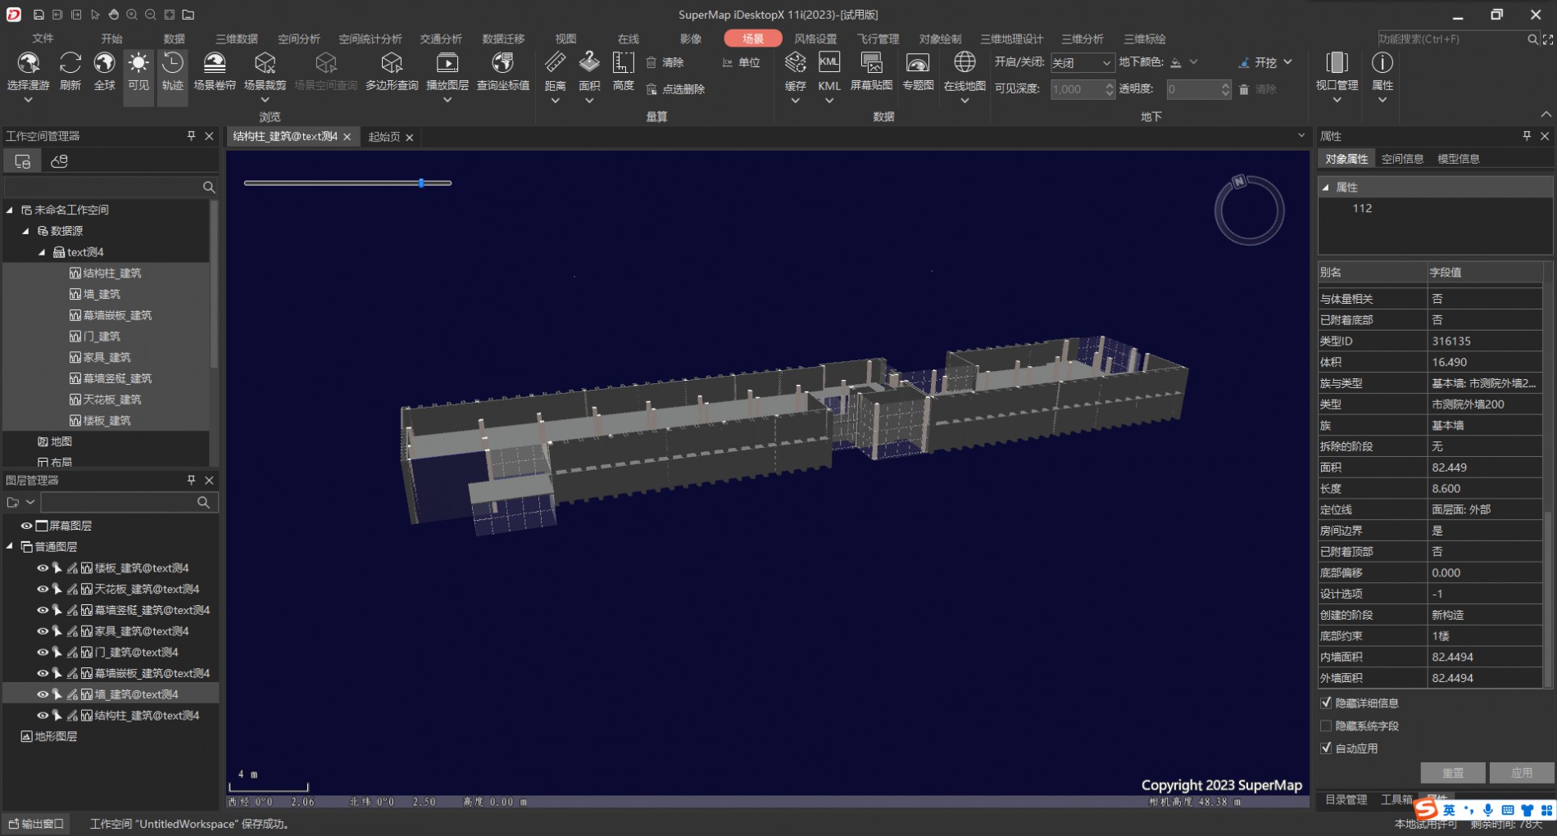Click the 功能搜索 search box
Image resolution: width=1557 pixels, height=836 pixels.
point(1450,38)
